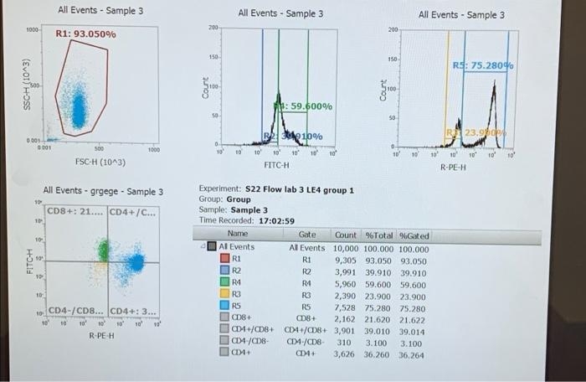
Task: Sort by the %Gated column header
Action: [414, 236]
